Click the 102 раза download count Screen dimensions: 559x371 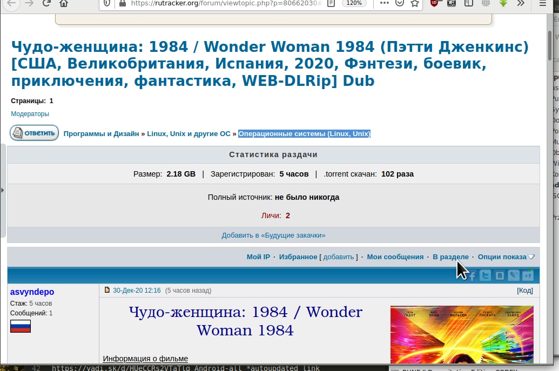398,174
